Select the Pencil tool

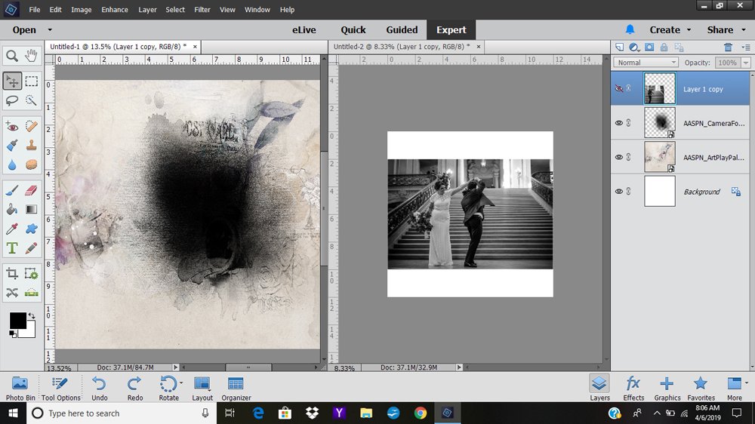tap(31, 248)
